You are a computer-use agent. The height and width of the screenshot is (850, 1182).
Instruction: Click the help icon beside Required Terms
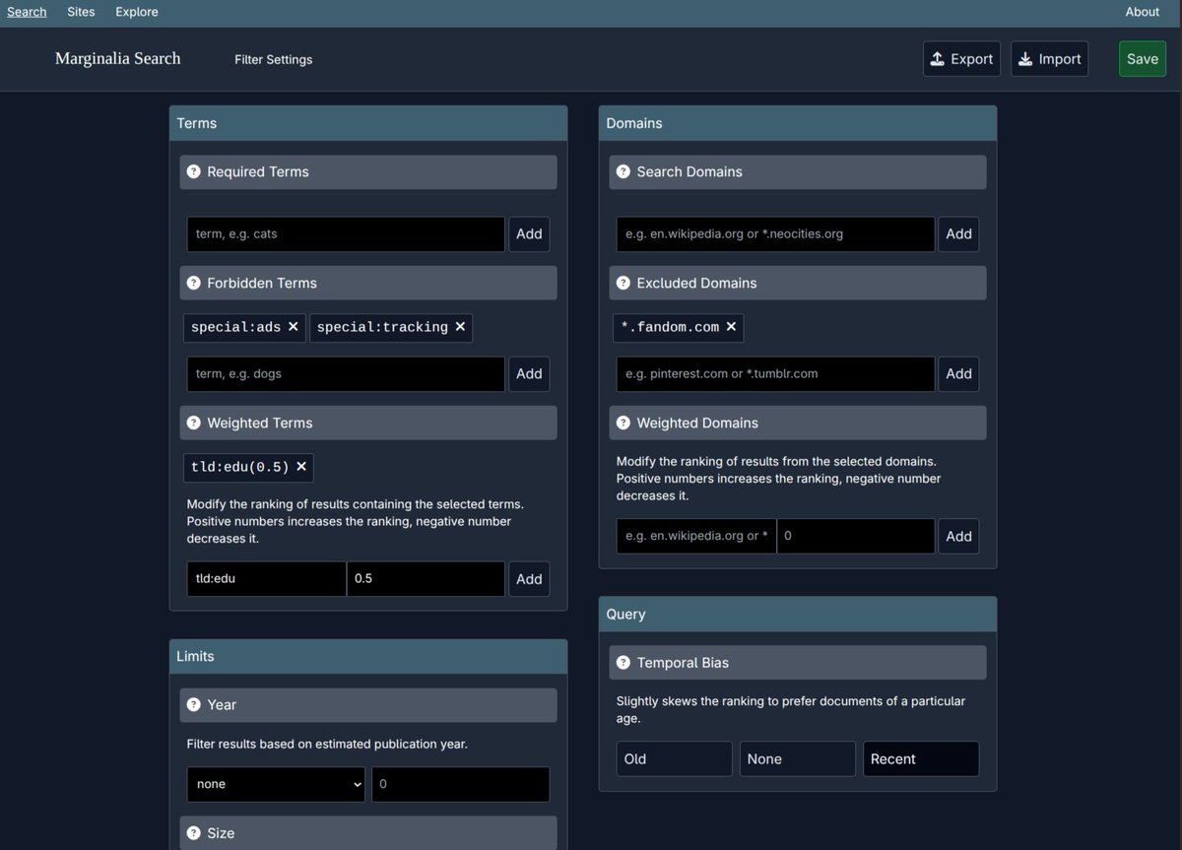(194, 171)
